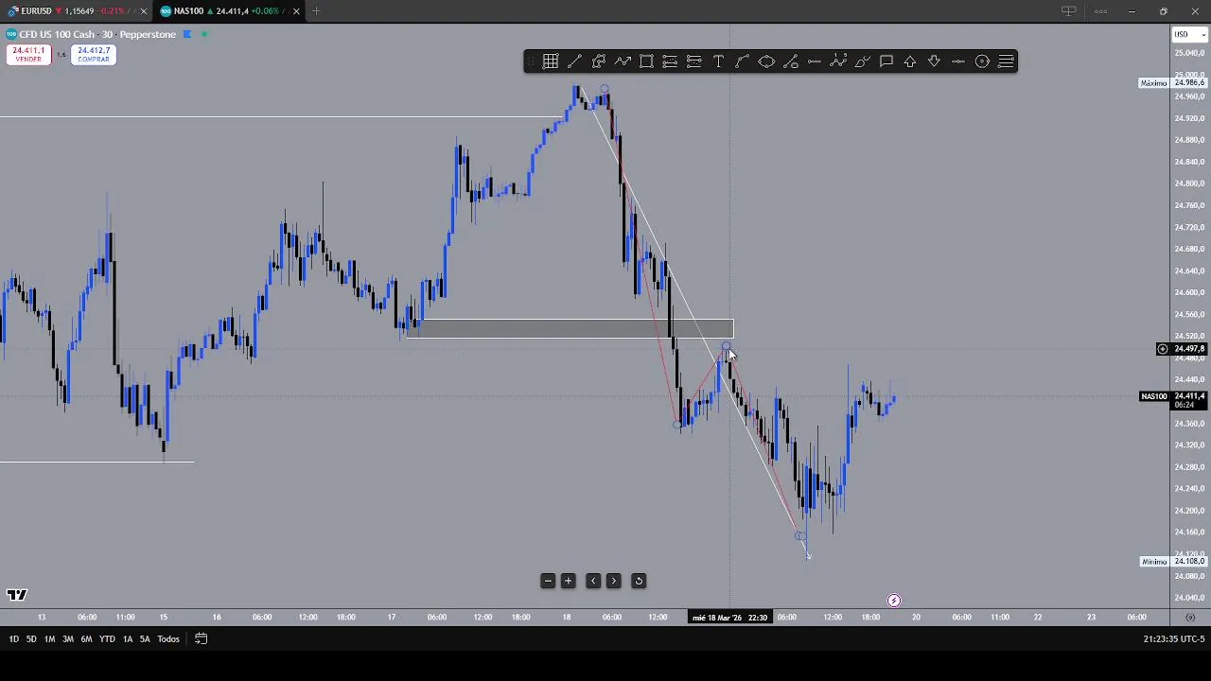
Task: Select the arrow up marker tool
Action: tap(910, 61)
